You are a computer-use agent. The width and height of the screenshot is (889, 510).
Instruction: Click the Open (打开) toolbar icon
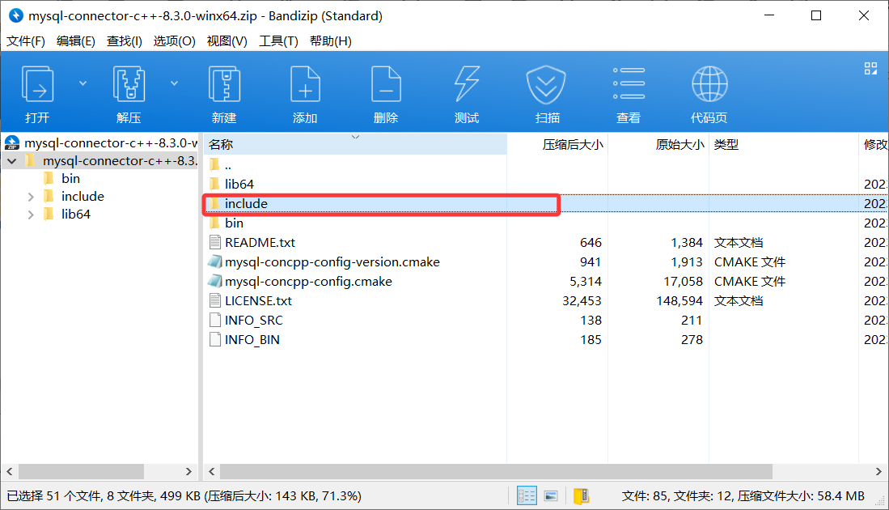pos(37,84)
